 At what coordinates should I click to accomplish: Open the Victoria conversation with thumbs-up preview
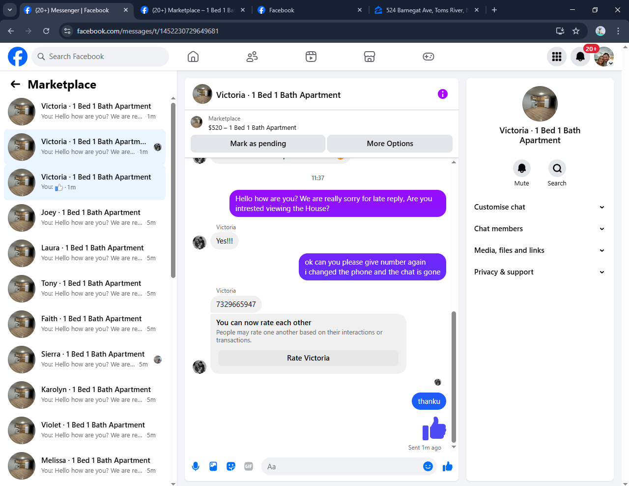(x=85, y=182)
